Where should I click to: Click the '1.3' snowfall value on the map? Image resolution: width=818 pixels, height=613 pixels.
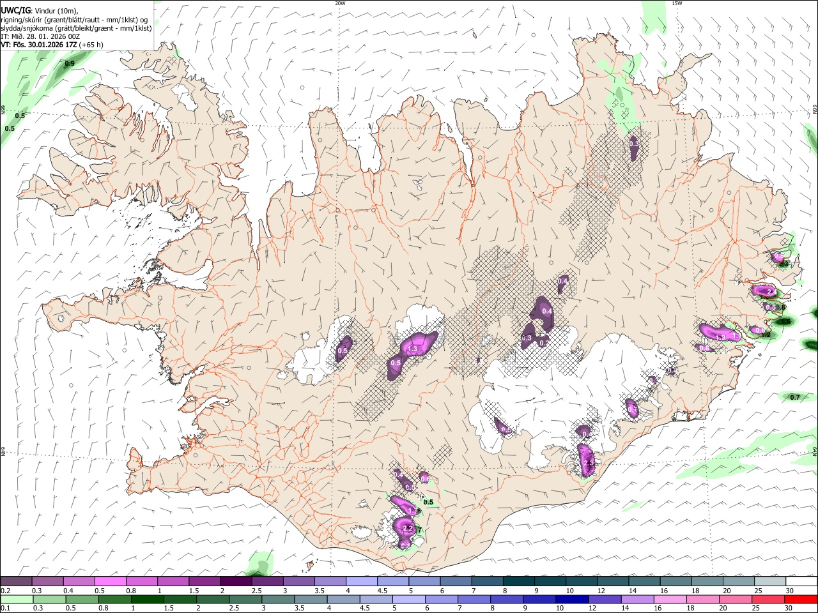pos(413,349)
